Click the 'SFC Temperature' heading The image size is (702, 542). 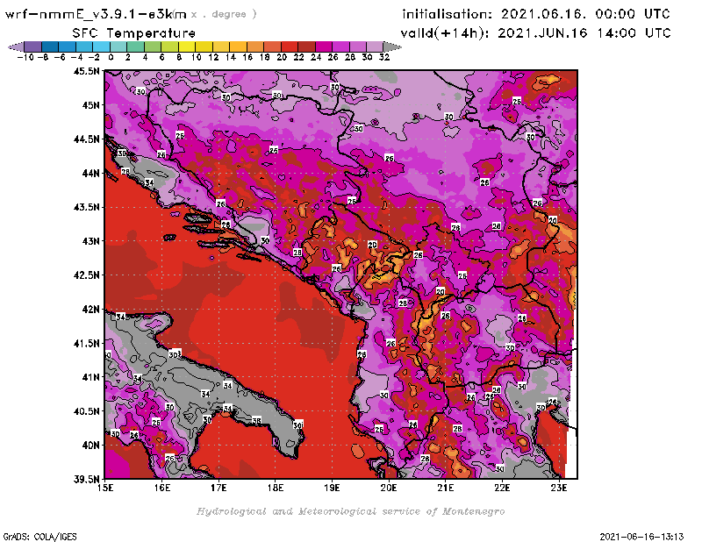(x=134, y=33)
